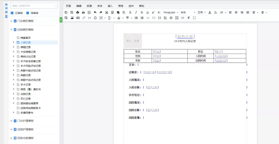Click the cut scissors icon
This screenshot has height=144, width=279.
(x=107, y=12)
